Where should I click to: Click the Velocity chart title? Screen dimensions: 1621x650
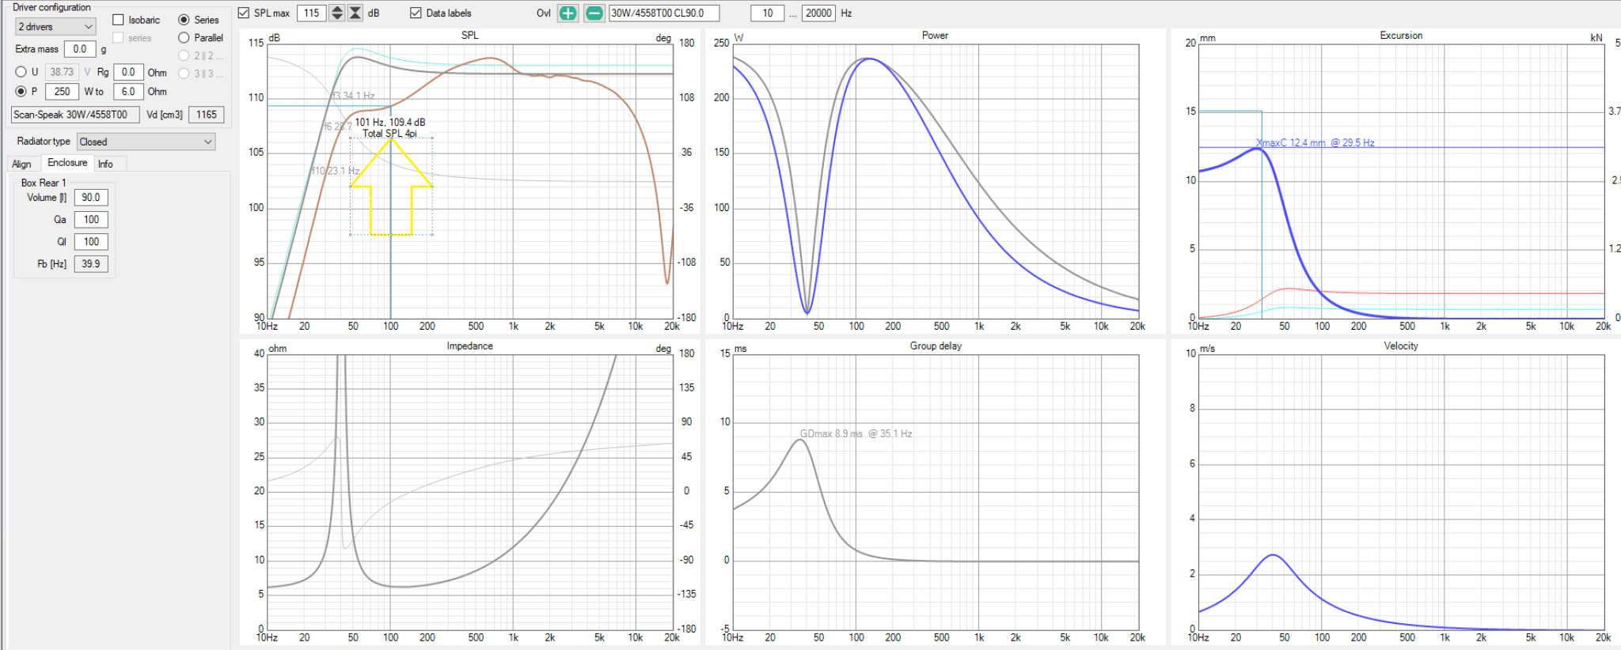[1401, 346]
